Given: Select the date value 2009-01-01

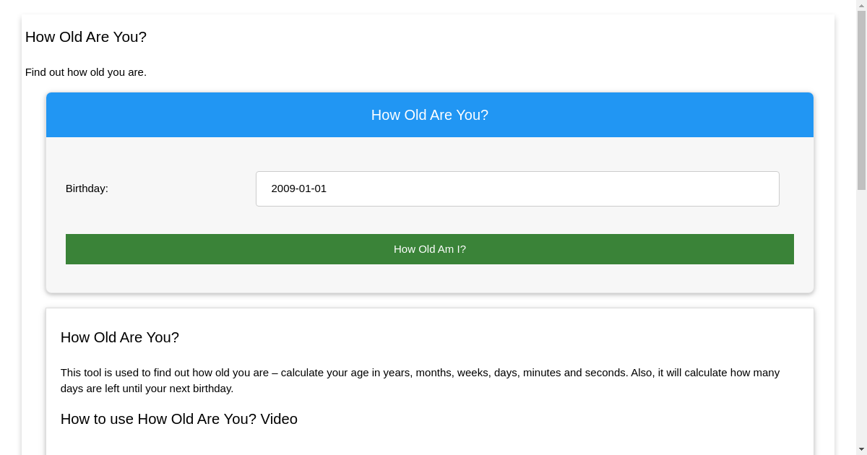Looking at the screenshot, I should 298,188.
